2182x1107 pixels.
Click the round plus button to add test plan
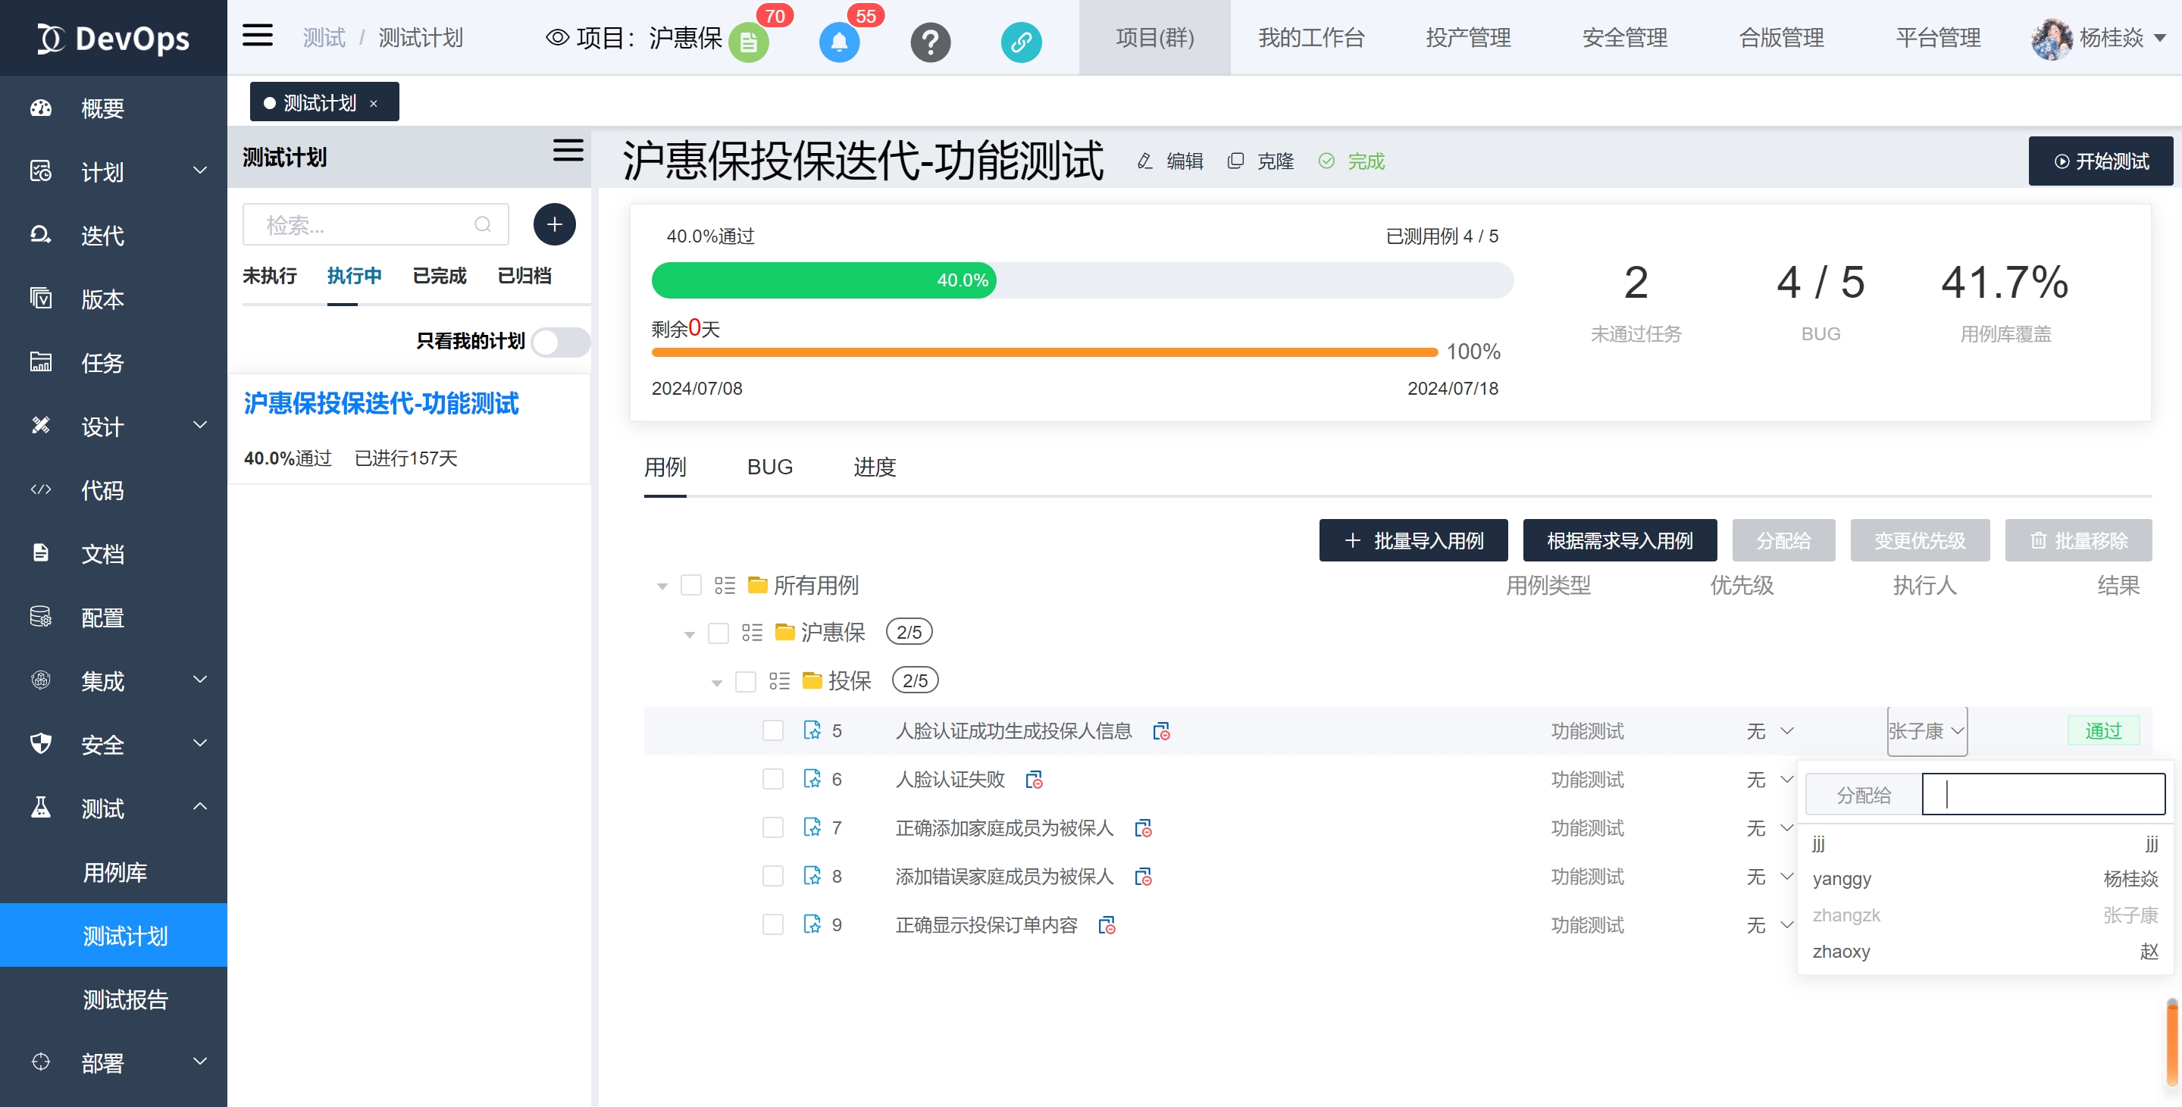[x=554, y=224]
